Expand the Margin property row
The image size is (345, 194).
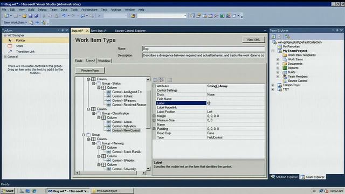(x=154, y=116)
